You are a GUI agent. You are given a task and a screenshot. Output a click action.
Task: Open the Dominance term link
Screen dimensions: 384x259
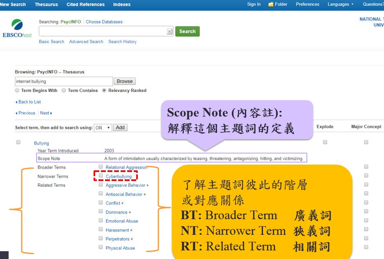coord(117,212)
